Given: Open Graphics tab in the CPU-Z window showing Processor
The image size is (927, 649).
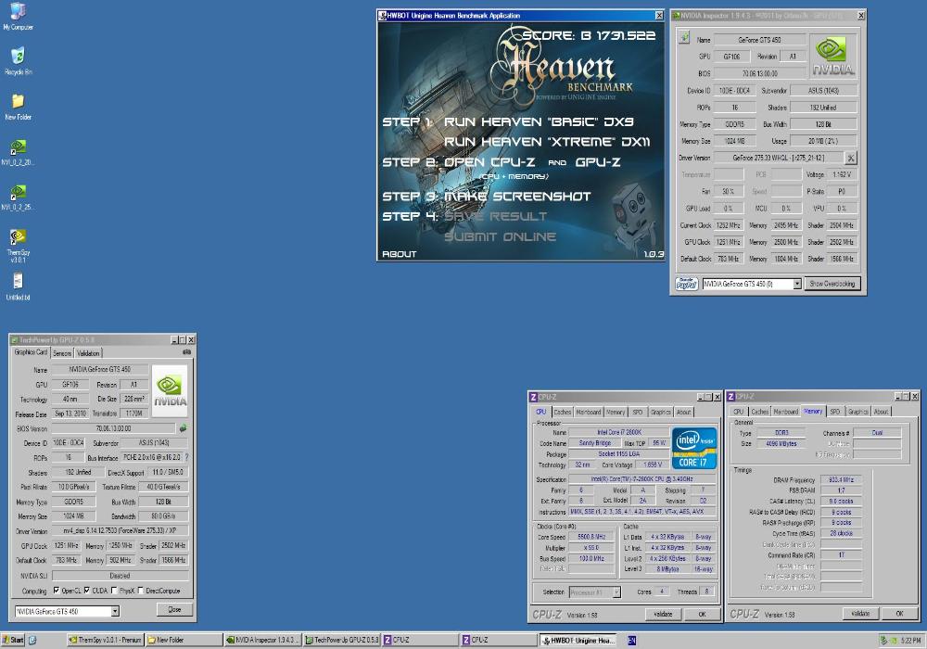Looking at the screenshot, I should (x=660, y=412).
